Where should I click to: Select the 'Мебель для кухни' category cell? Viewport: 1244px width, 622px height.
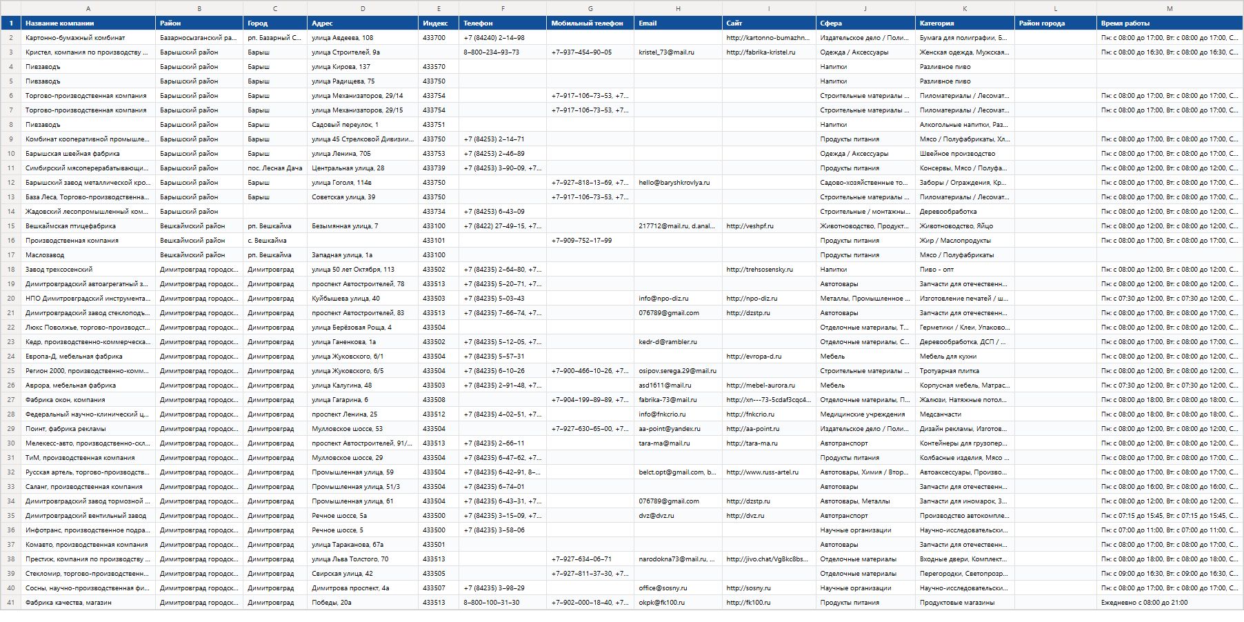pyautogui.click(x=965, y=357)
